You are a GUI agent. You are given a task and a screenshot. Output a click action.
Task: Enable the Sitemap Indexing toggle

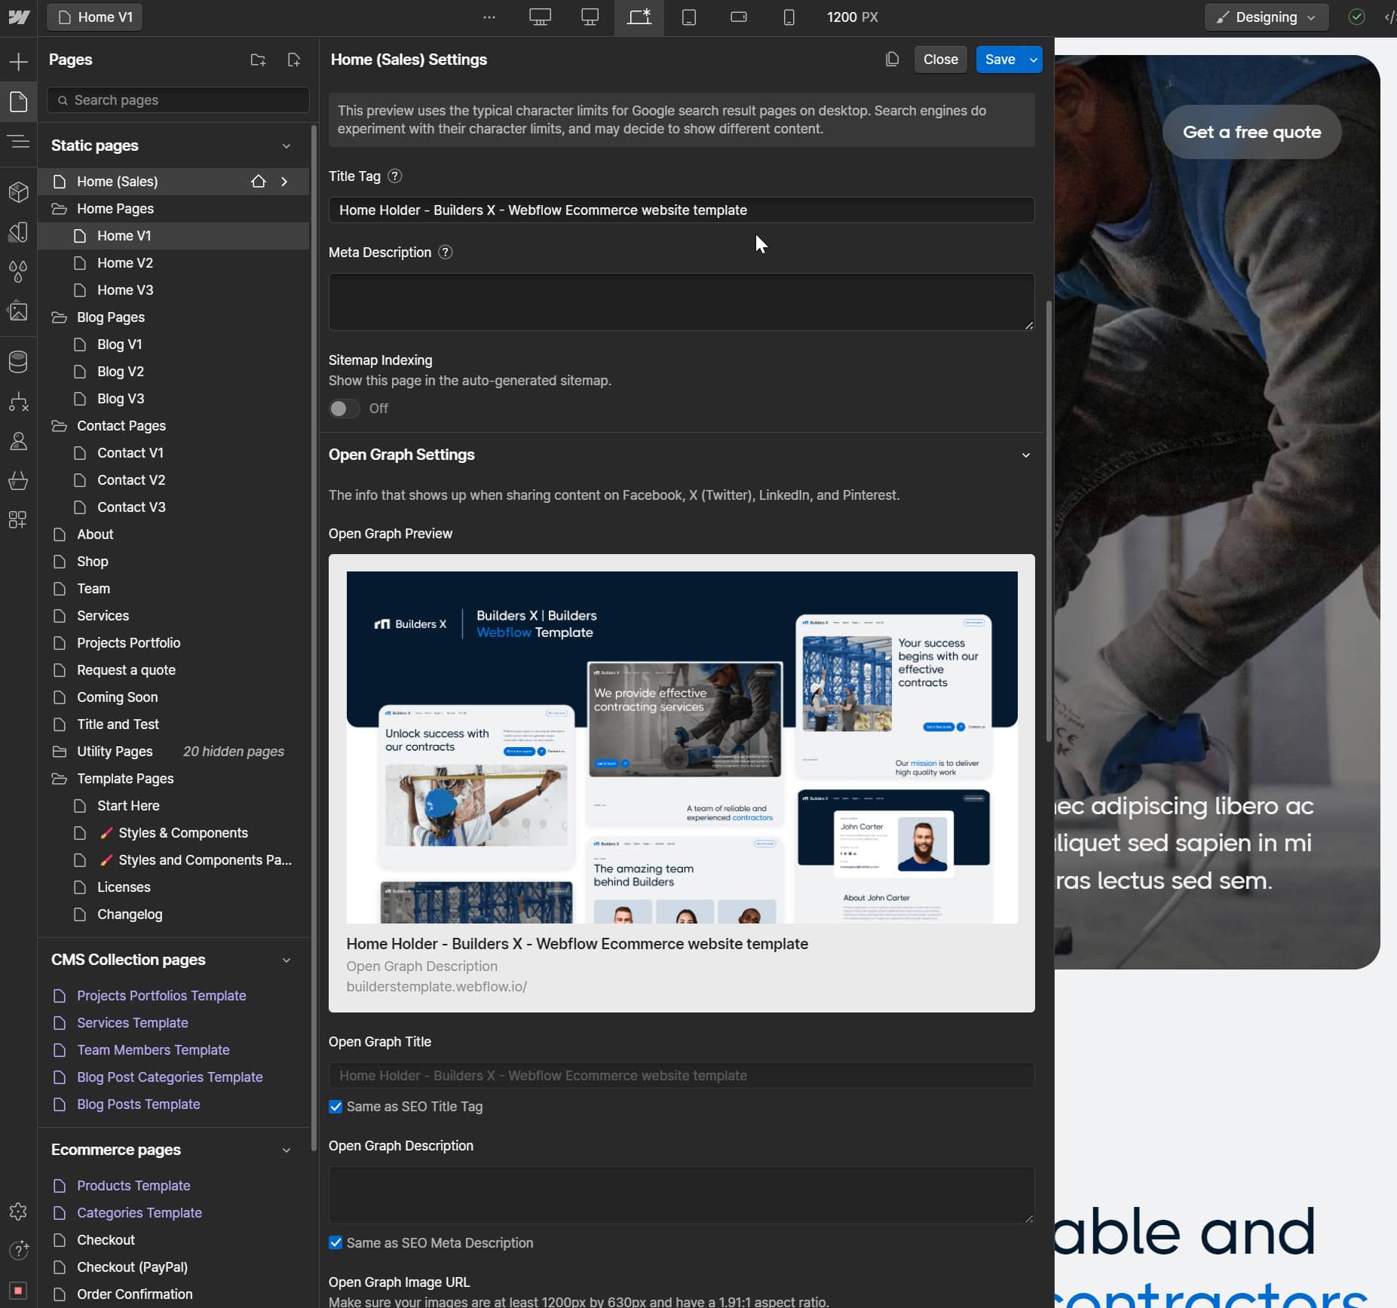(344, 408)
